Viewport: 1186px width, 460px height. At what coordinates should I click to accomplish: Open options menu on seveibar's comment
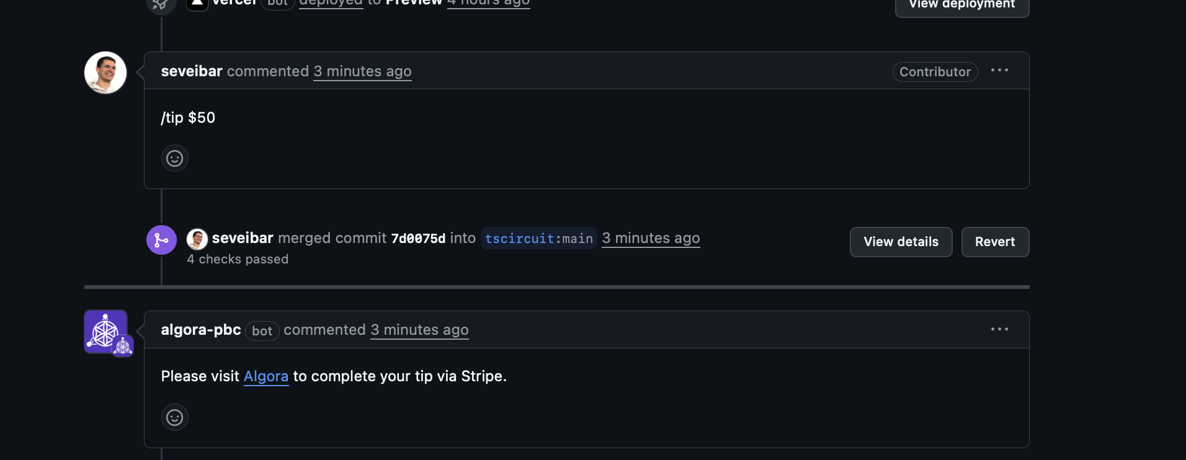coord(999,71)
